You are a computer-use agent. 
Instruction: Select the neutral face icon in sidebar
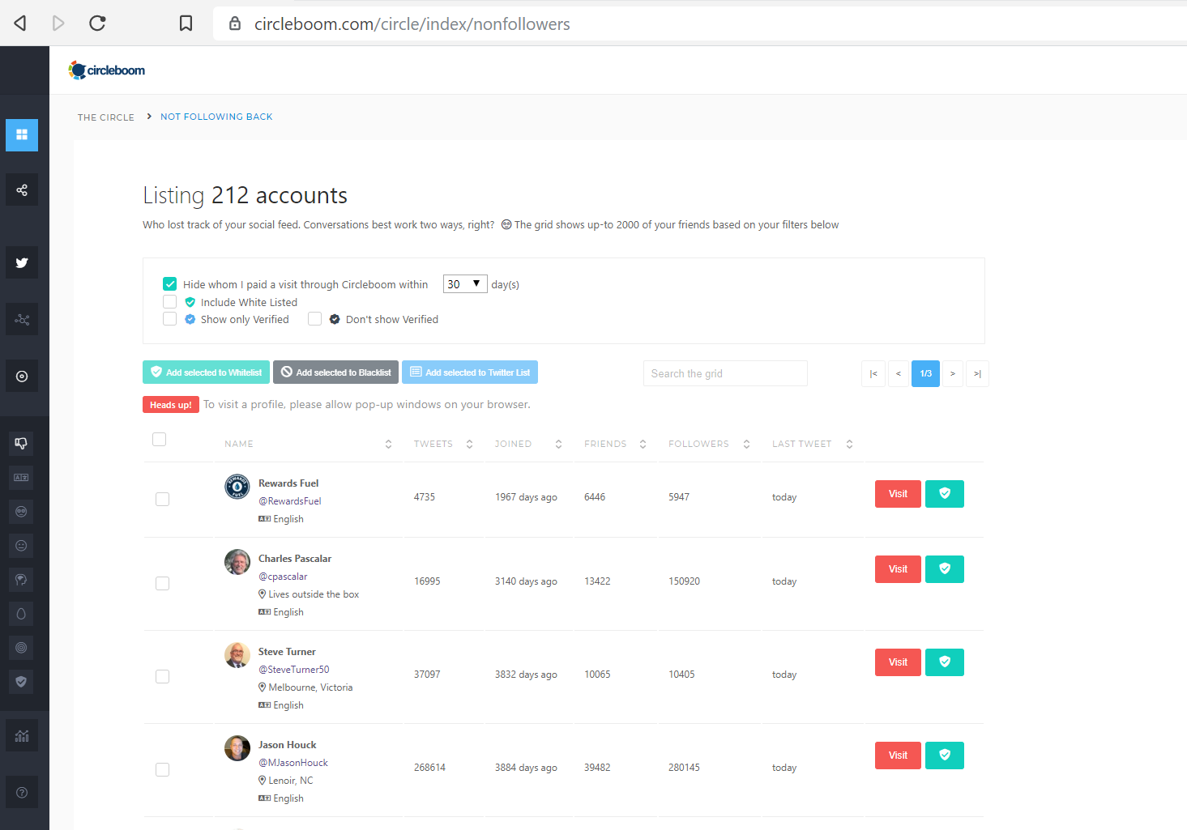[x=21, y=546]
